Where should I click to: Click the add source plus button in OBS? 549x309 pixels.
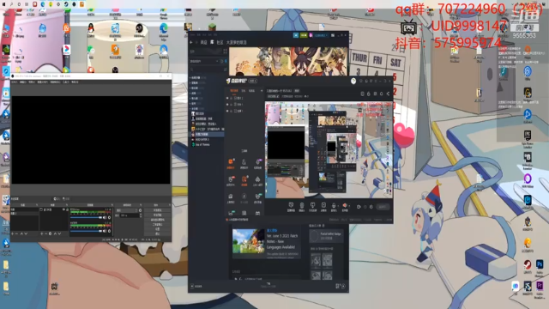(x=42, y=233)
